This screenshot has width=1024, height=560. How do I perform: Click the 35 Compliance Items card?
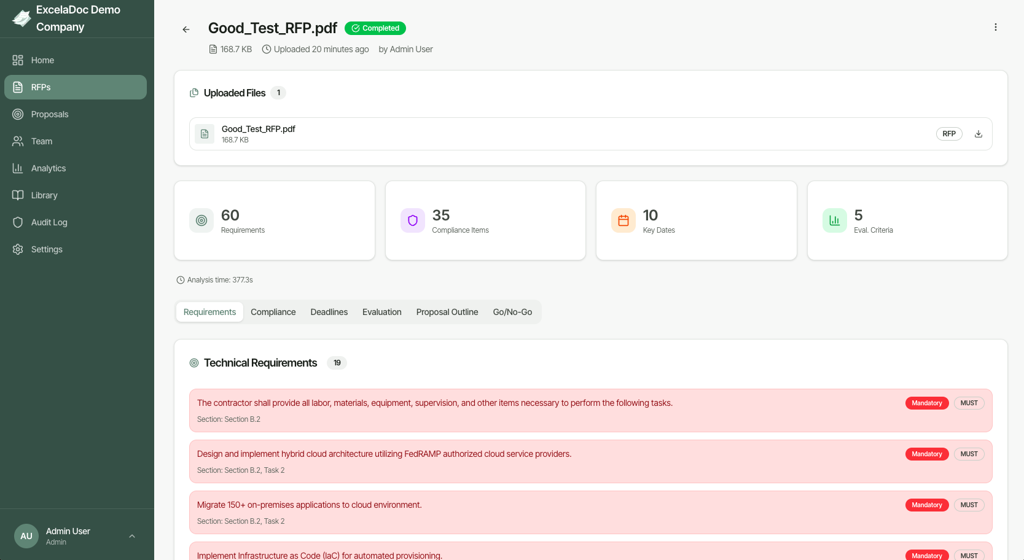[x=485, y=220]
